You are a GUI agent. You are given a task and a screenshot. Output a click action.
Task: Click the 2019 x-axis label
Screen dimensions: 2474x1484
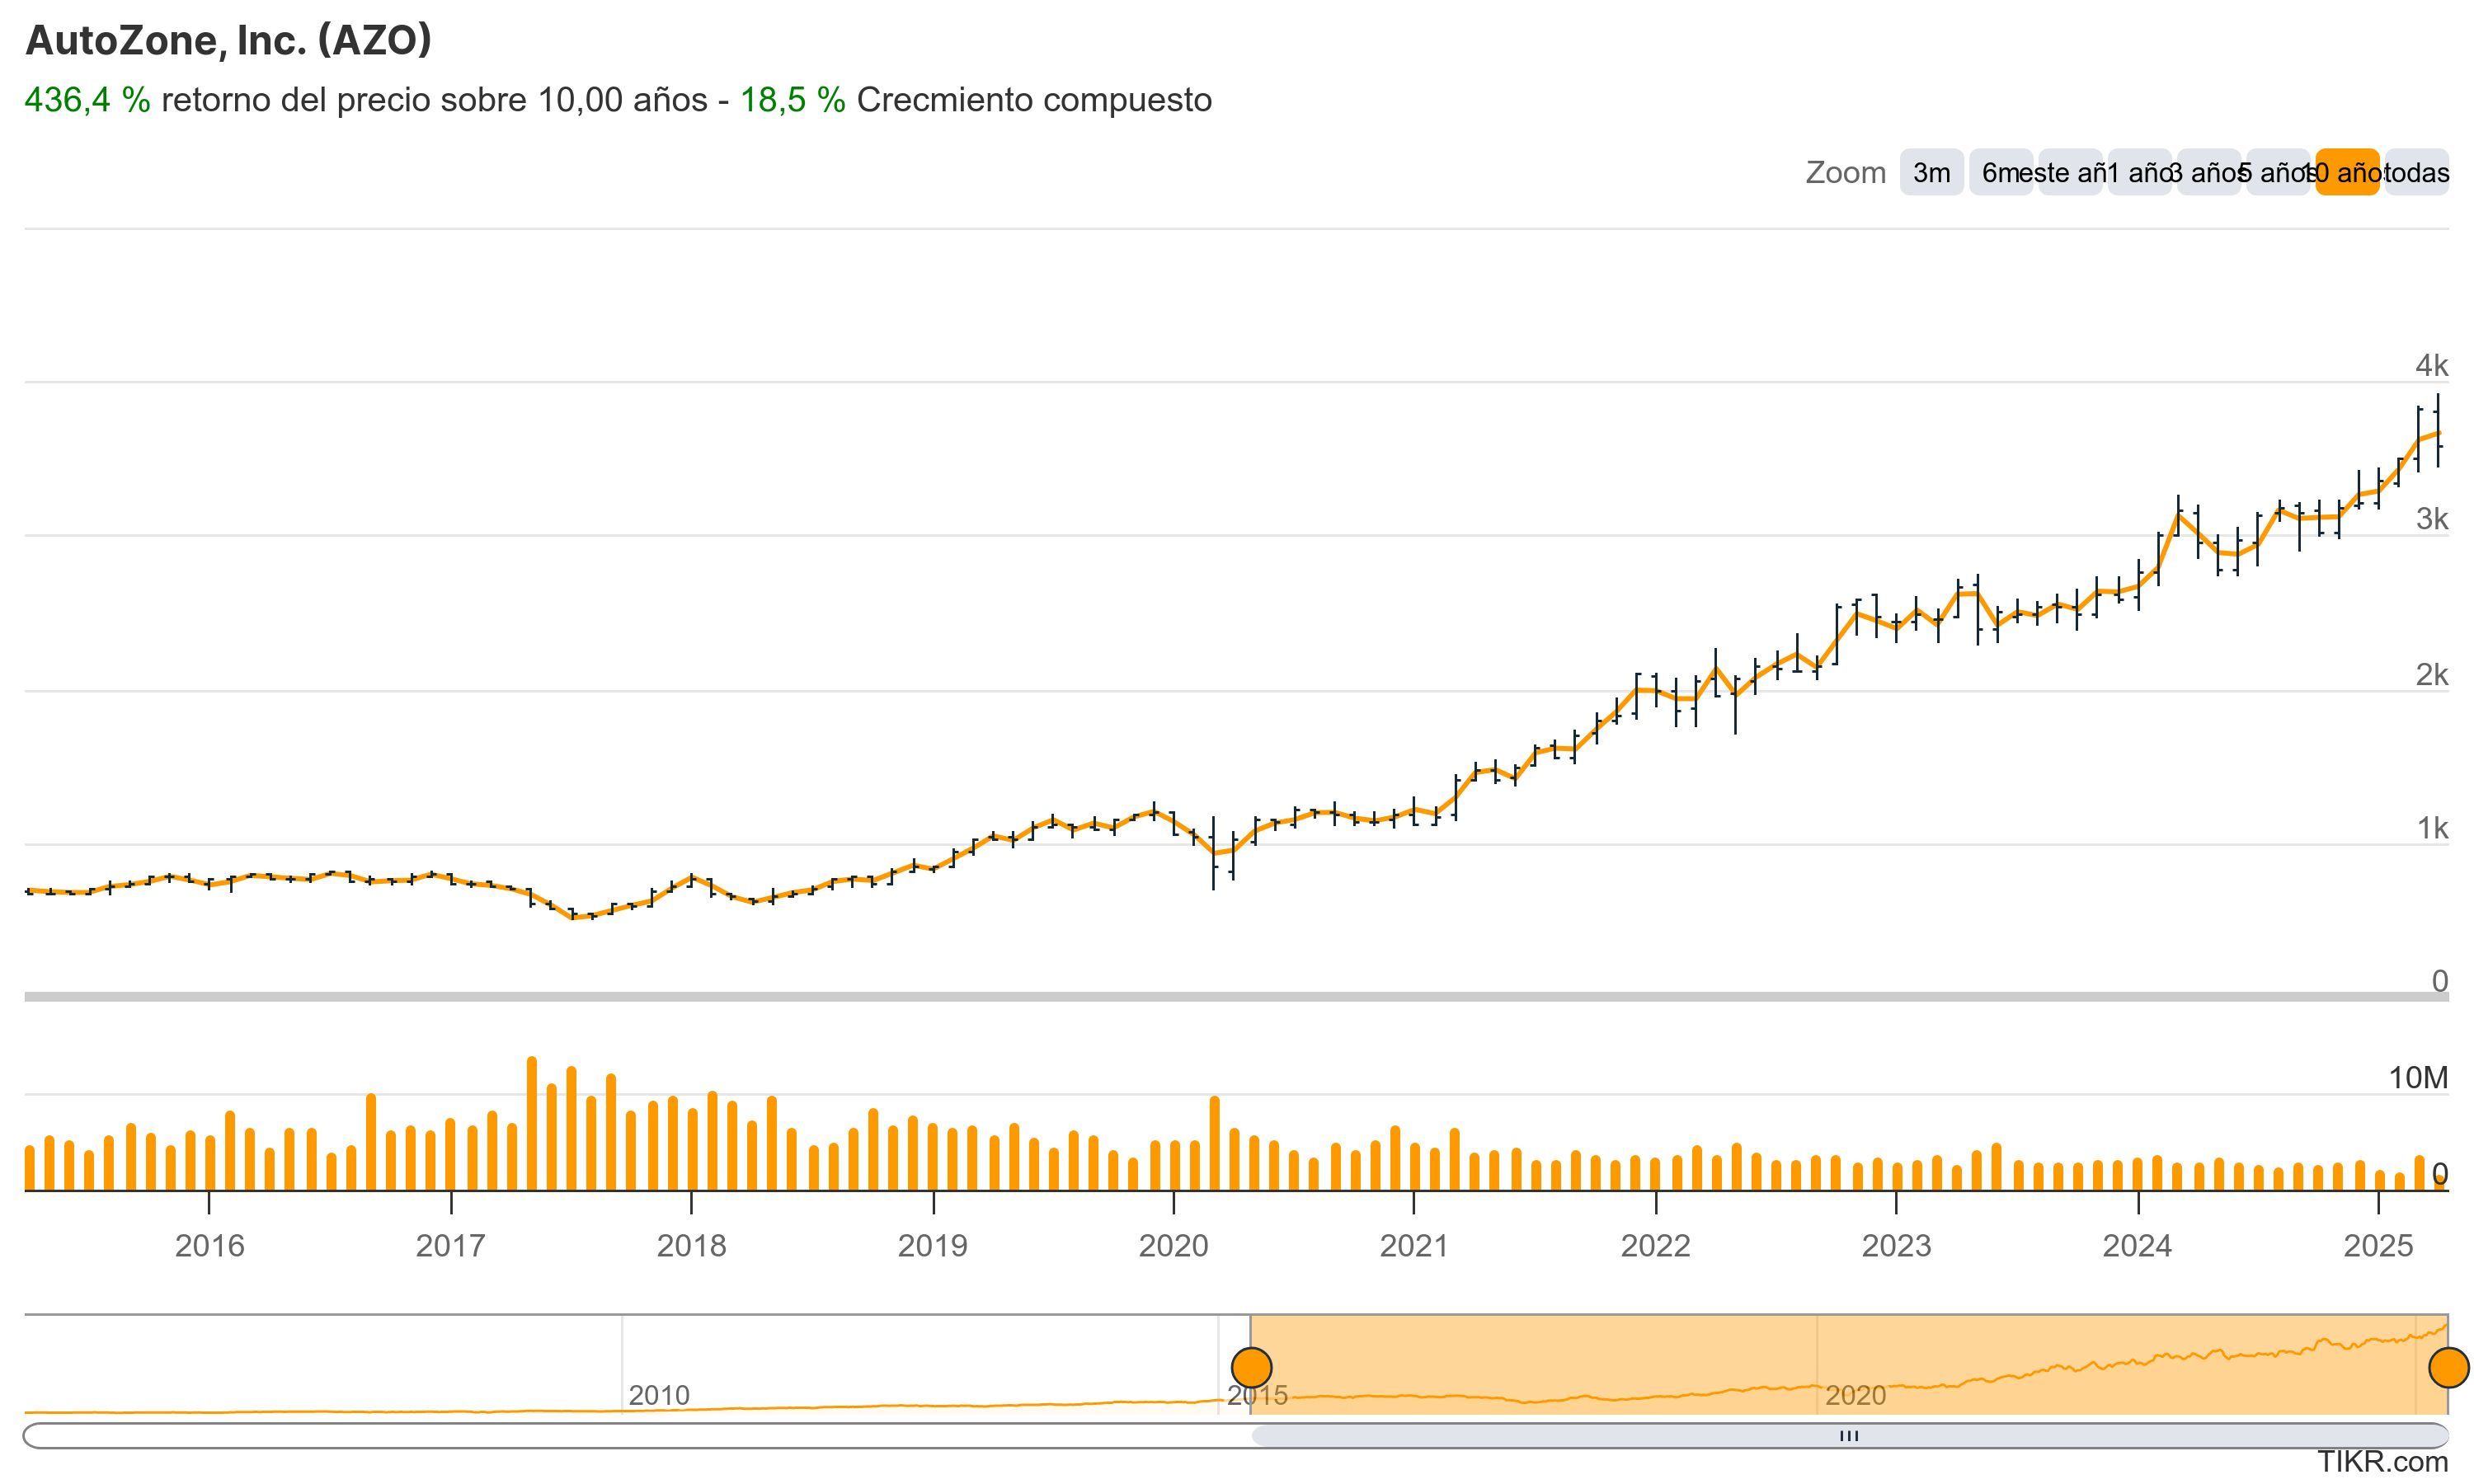click(932, 1245)
